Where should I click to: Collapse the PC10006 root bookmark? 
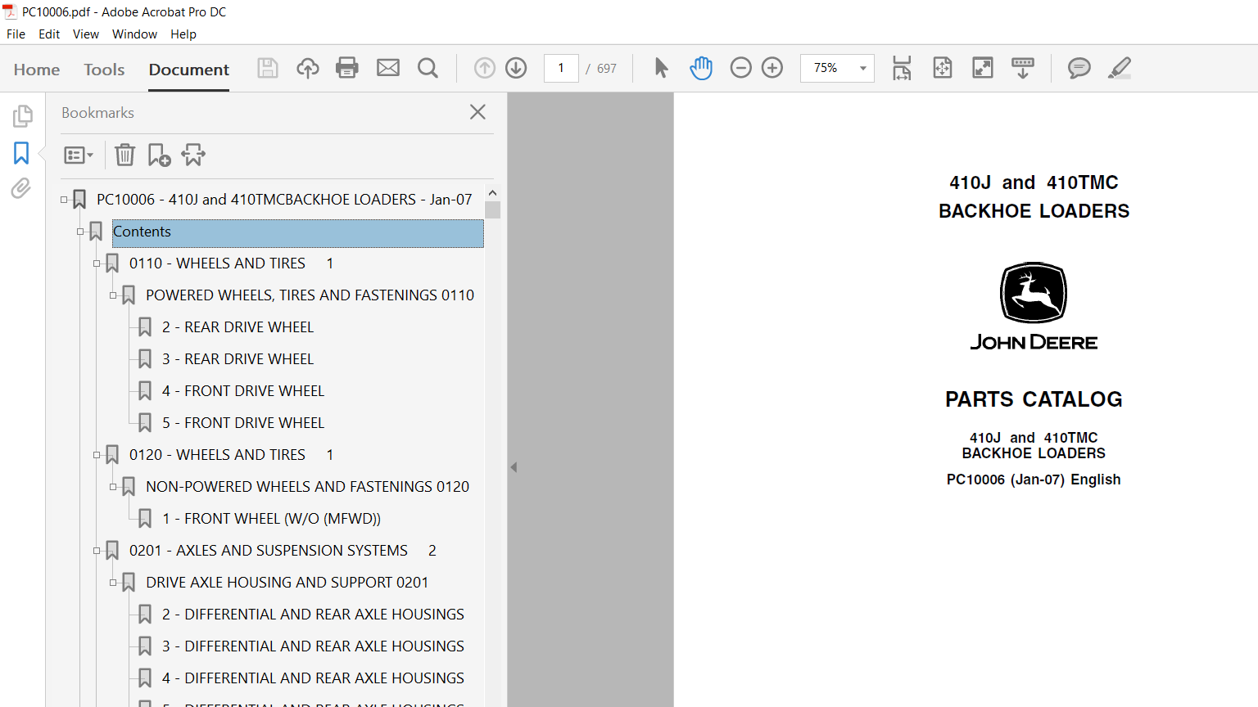point(64,200)
